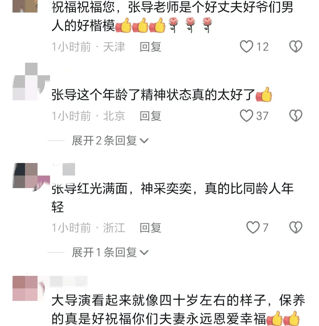Like the Zhejiang comment with 7 likes
Screen dimensions: 319x326
(x=253, y=228)
